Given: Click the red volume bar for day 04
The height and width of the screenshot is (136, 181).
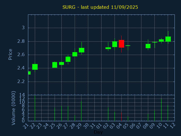Looking at the screenshot, I should [x=121, y=117].
